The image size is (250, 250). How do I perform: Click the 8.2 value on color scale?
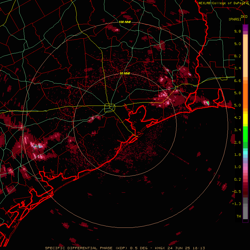[x=237, y=56]
